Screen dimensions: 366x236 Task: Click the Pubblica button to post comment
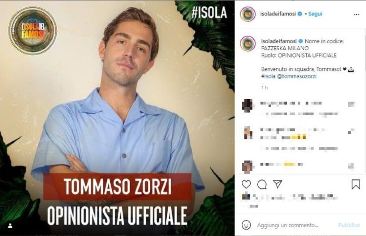349,225
